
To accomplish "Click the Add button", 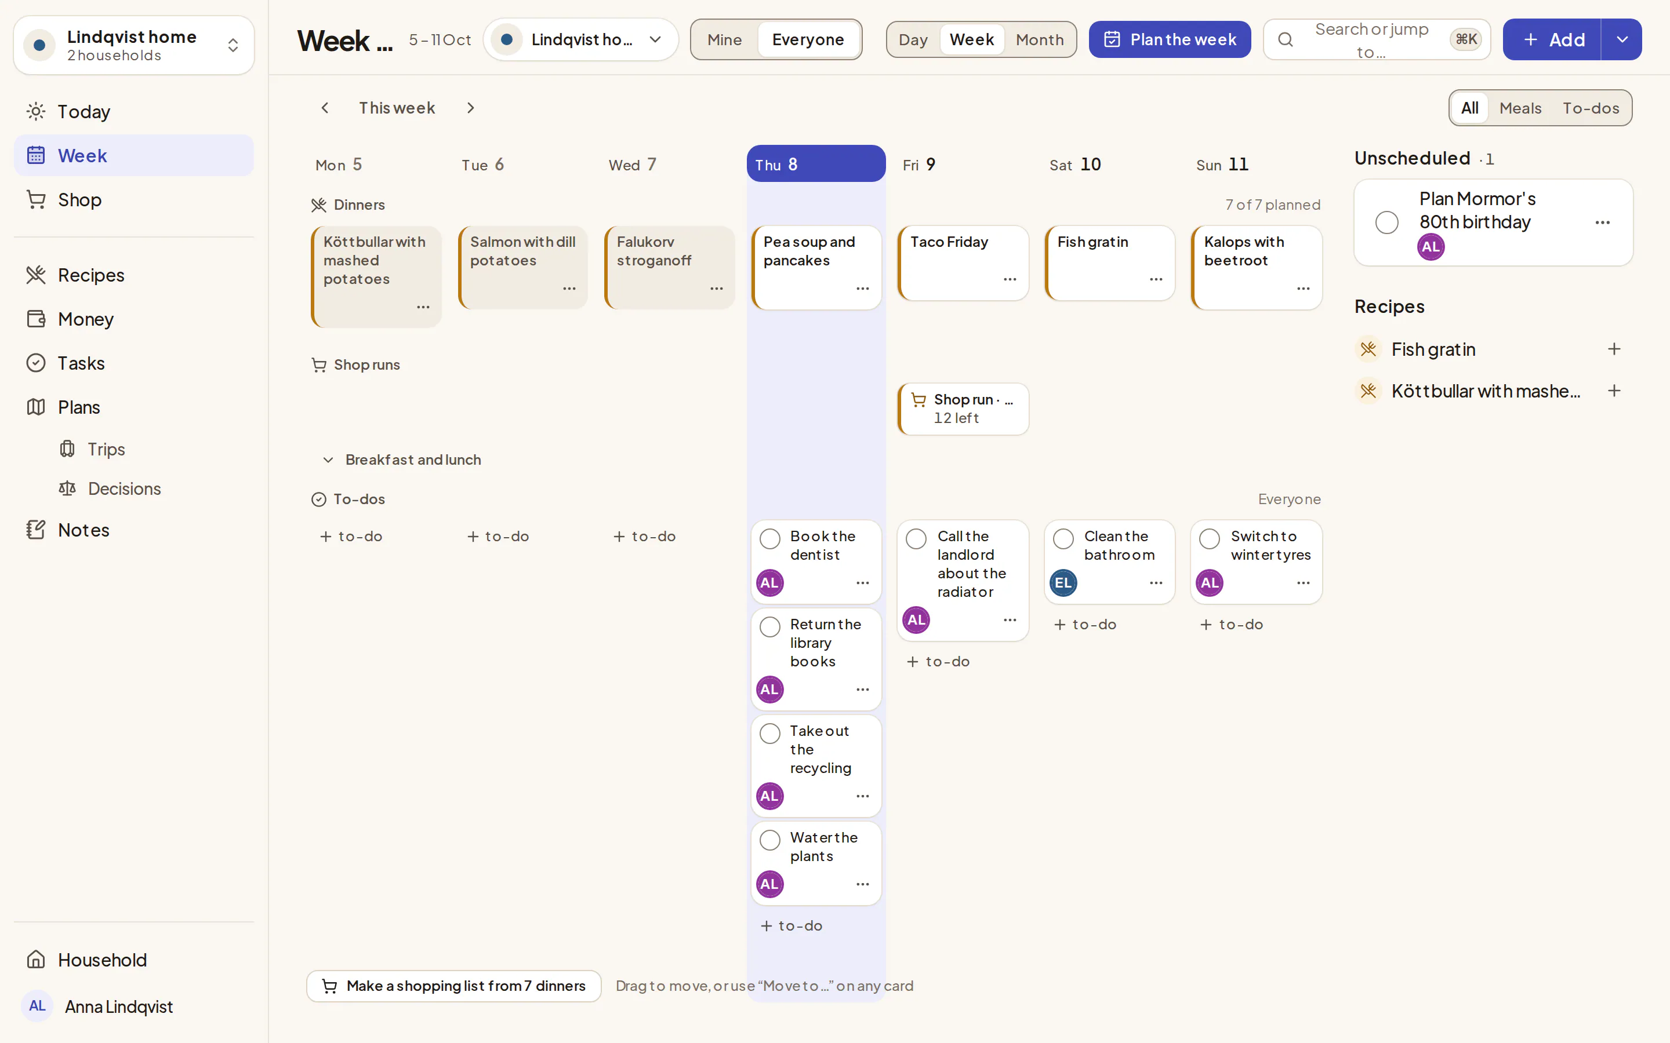I will 1552,39.
